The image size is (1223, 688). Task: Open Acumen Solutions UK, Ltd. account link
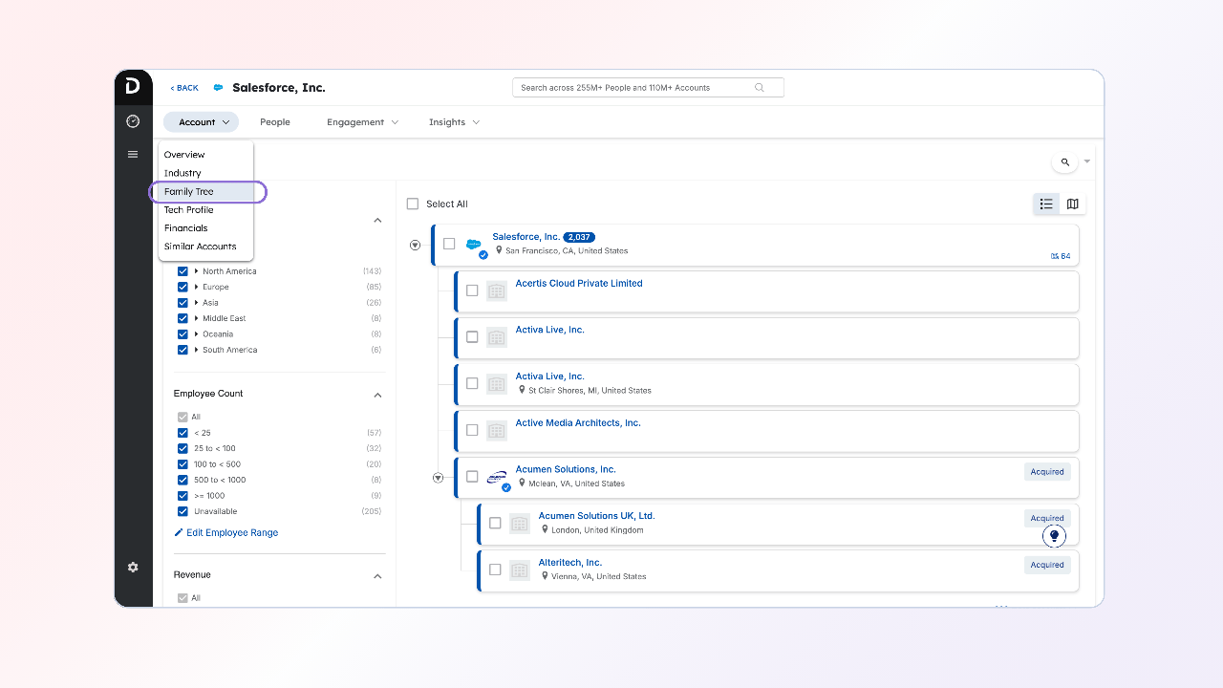pyautogui.click(x=596, y=516)
